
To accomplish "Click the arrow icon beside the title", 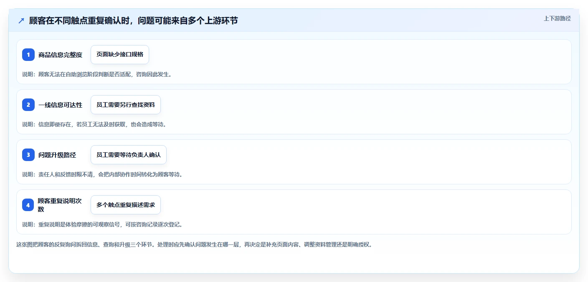I will (x=21, y=20).
